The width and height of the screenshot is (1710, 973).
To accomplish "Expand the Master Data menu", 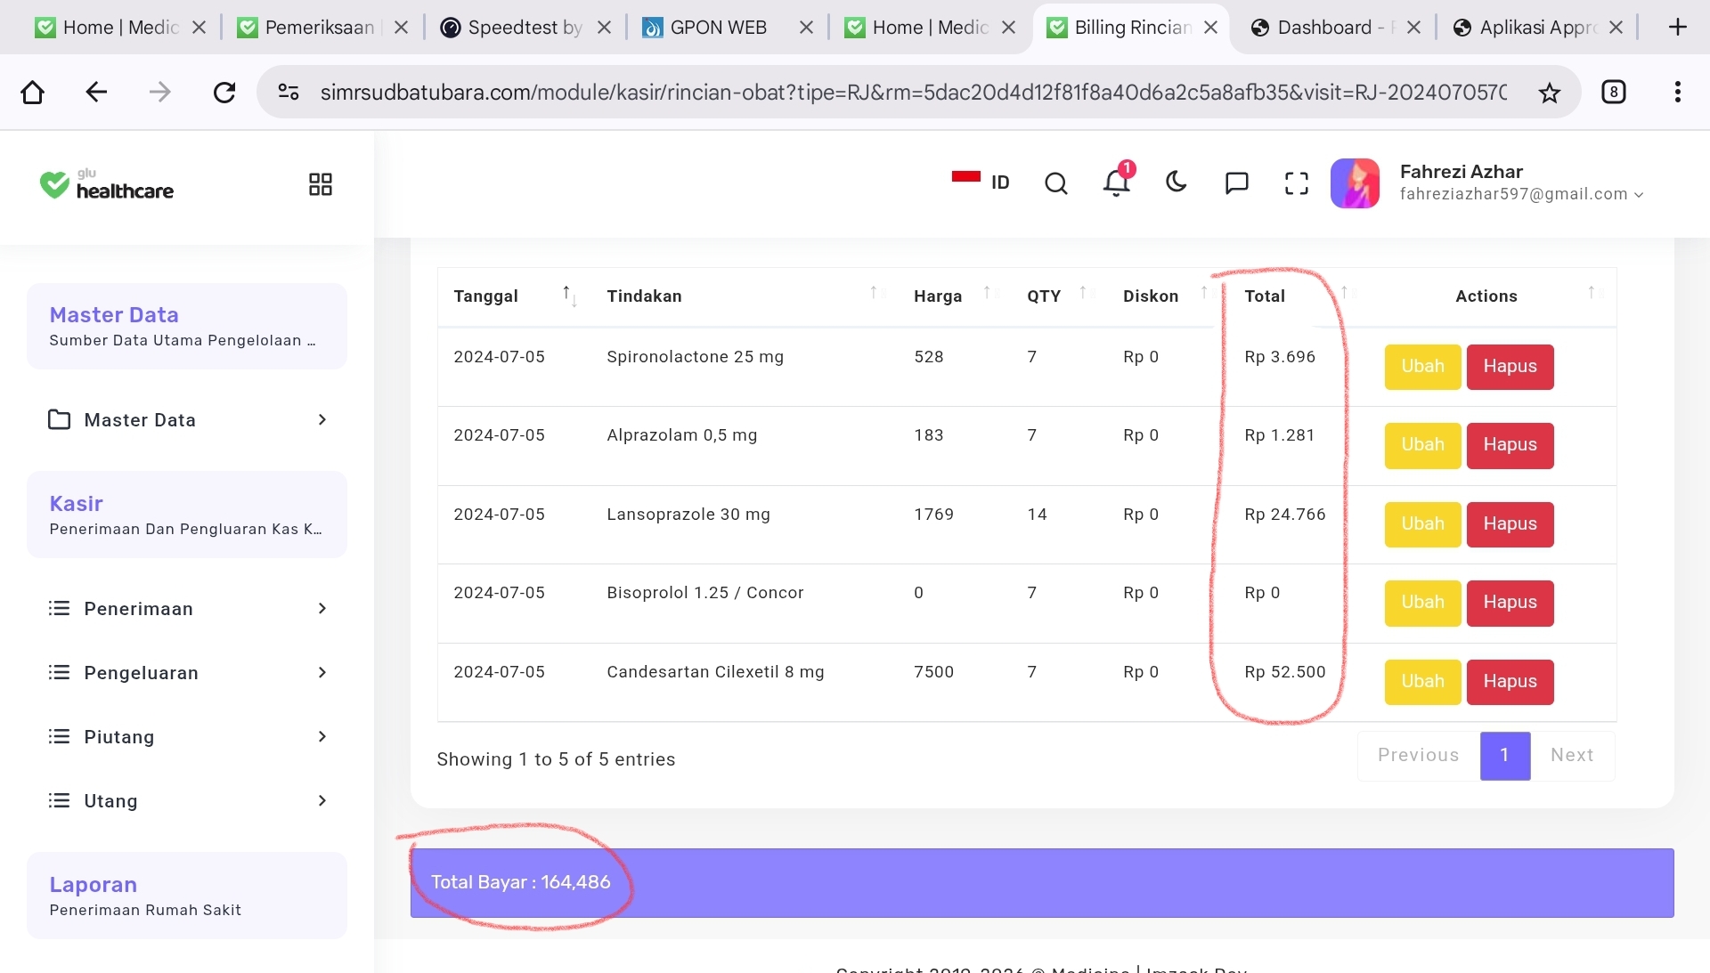I will (x=187, y=420).
